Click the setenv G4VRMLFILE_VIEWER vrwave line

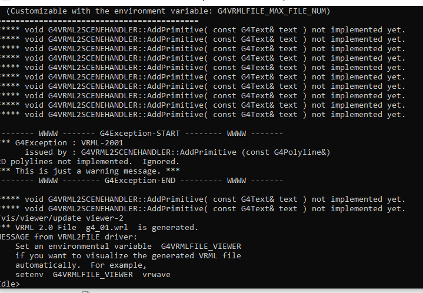[93, 275]
